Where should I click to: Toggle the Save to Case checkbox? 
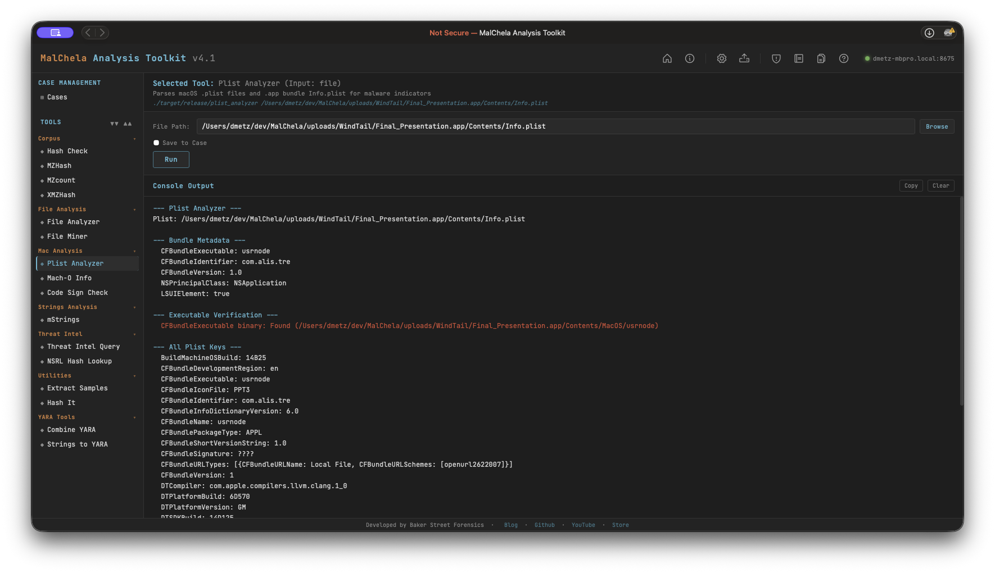coord(156,143)
